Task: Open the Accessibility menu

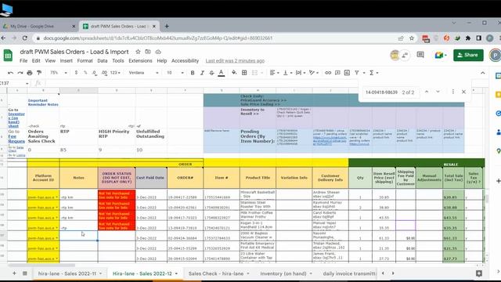Action: (185, 61)
